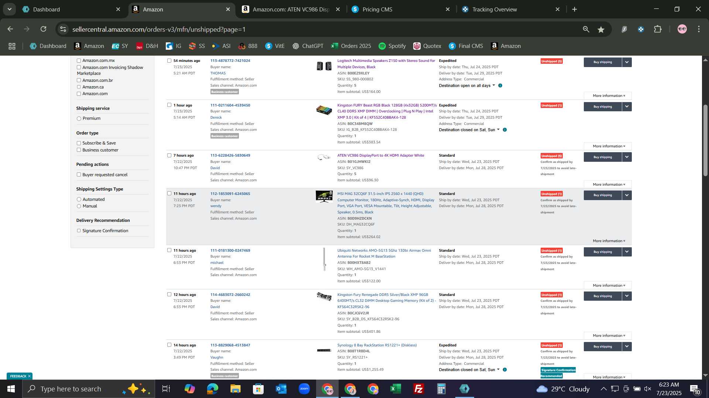Open Buy shipping dropdown arrow for MSI MAG order
Screen dimensions: 709x398
[627, 195]
